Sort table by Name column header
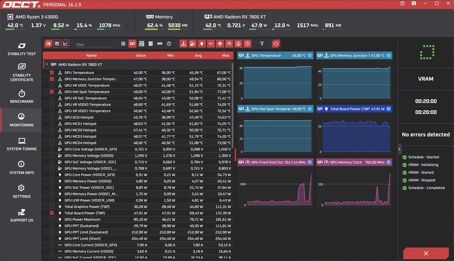Screen dimensions: 454x261 click(92, 55)
